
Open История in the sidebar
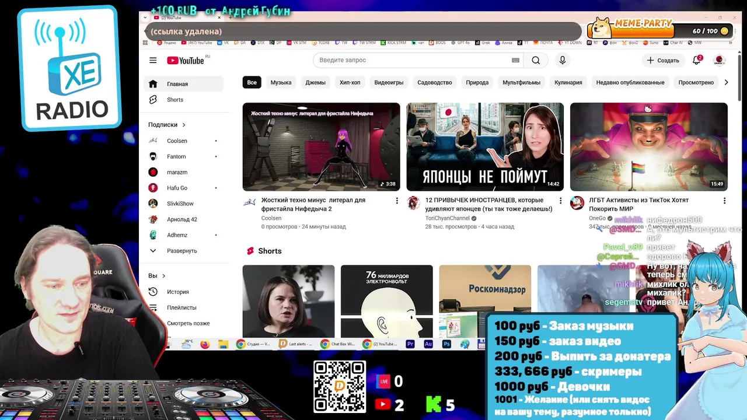pos(183,292)
